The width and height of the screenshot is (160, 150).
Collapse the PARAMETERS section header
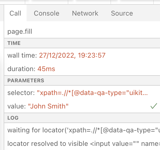[x=82, y=80]
